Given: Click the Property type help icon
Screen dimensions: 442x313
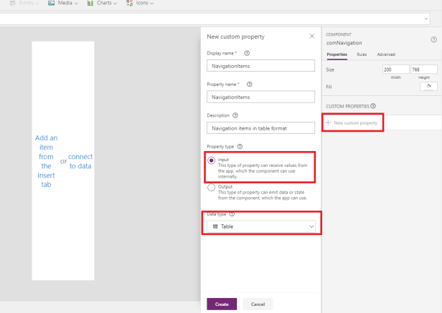Looking at the screenshot, I should (240, 147).
